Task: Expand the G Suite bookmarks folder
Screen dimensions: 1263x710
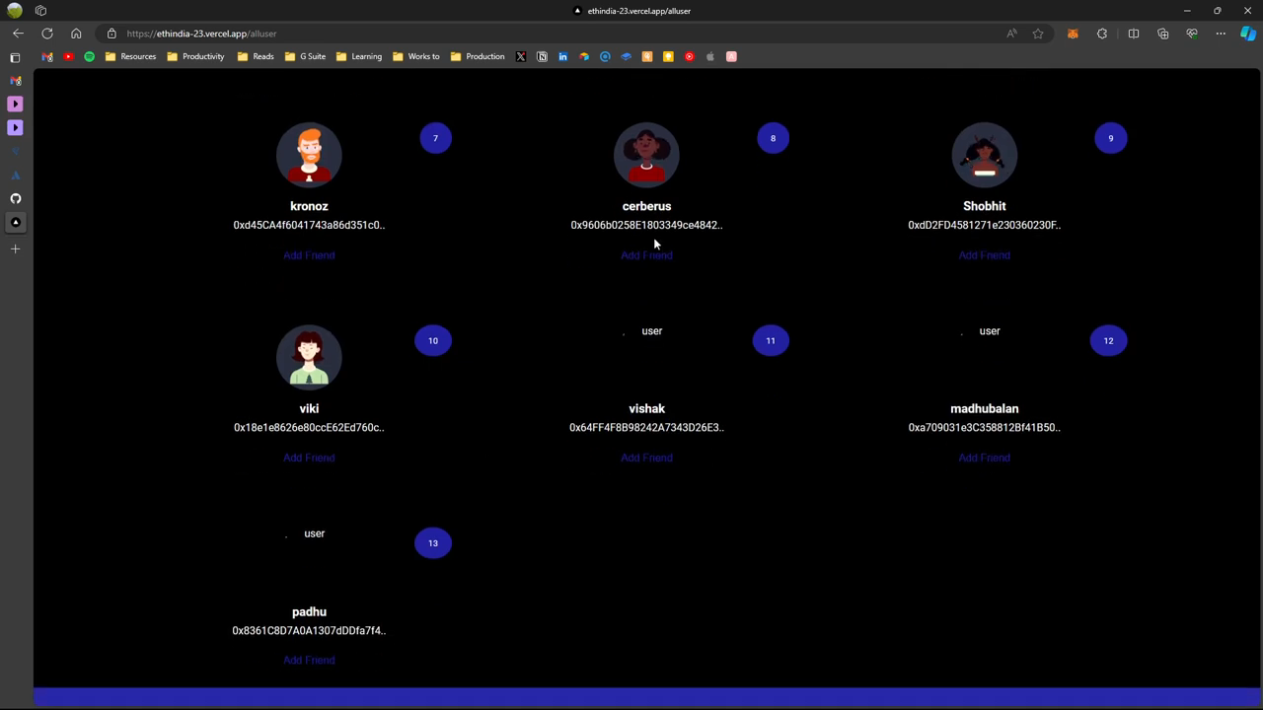Action: (305, 56)
